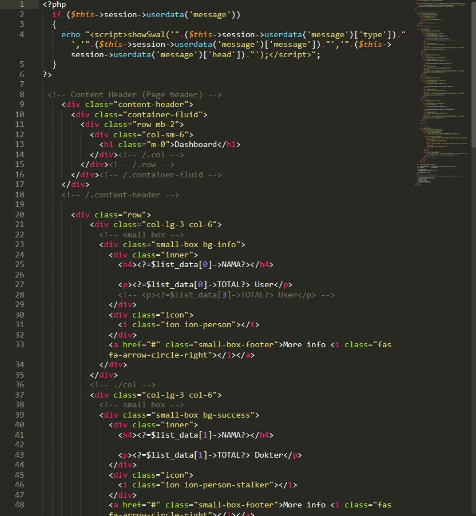Click the "icon" class value on line 30
The image size is (476, 516).
pos(174,315)
